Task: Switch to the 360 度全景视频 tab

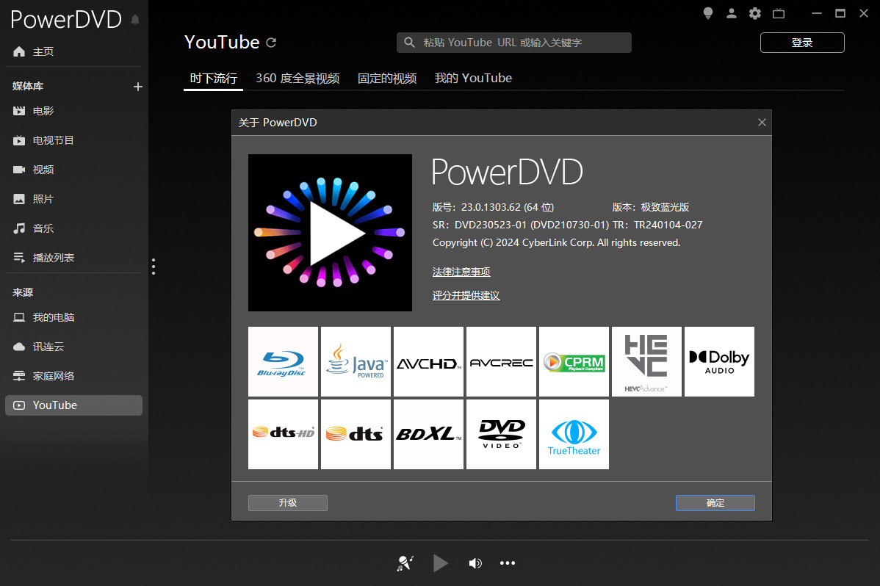Action: (297, 78)
